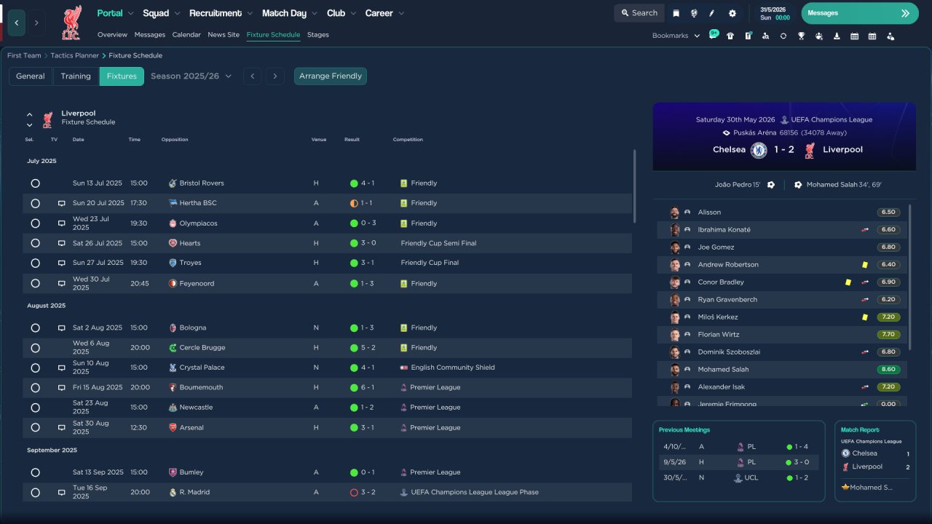Viewport: 932px width, 524px height.
Task: Click the Arrange Friendly button
Action: coord(331,76)
